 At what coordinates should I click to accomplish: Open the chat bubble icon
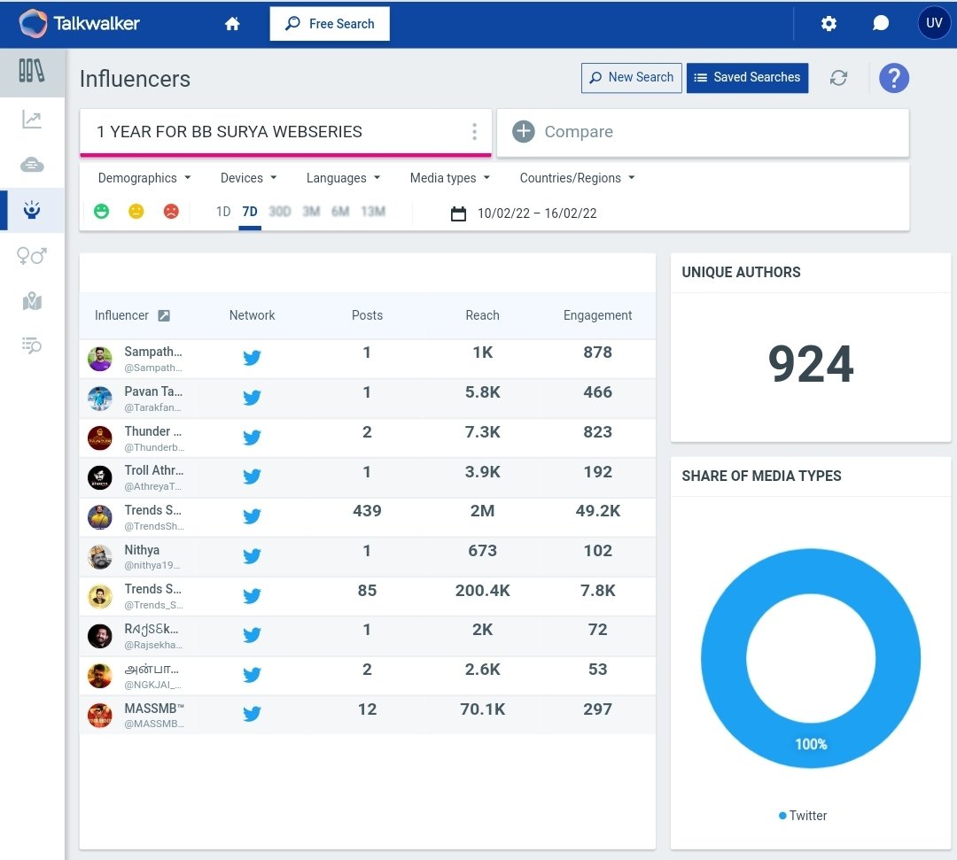(880, 24)
